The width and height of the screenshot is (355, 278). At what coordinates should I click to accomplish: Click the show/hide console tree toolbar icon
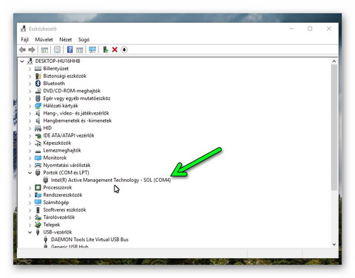coord(44,50)
